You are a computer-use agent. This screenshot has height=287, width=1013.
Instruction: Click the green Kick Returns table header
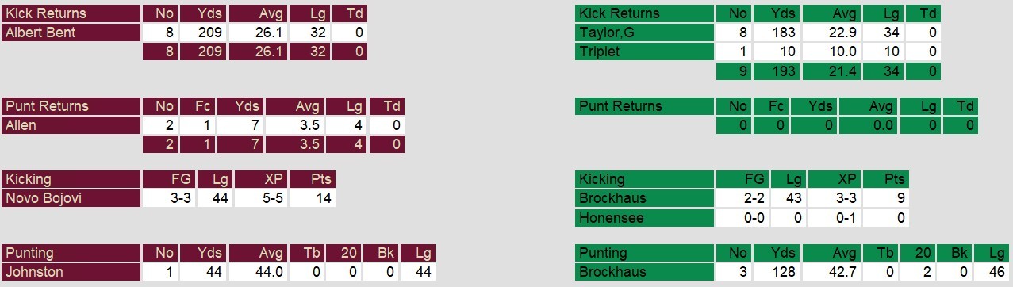645,13
